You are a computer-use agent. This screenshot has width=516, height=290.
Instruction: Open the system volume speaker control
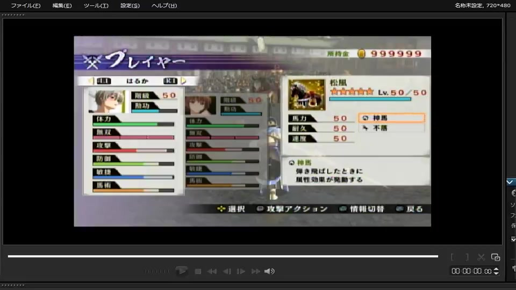(x=269, y=271)
